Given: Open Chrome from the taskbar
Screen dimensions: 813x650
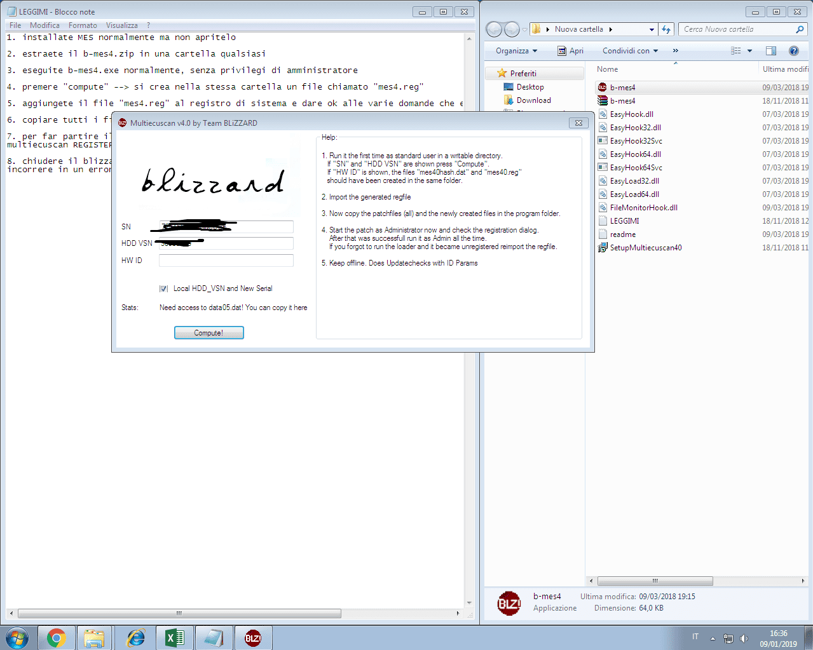Looking at the screenshot, I should pyautogui.click(x=57, y=638).
